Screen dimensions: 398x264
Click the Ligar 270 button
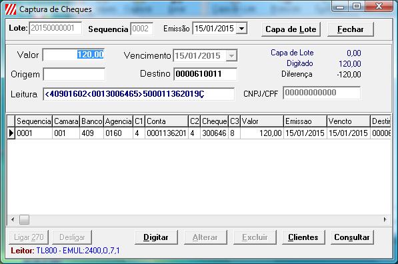tap(29, 237)
